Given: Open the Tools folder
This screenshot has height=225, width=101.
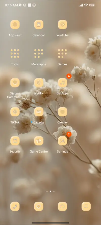Looking at the screenshot, I should [x=15, y=53].
